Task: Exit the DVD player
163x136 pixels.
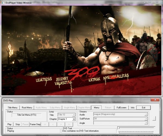Action: click(x=143, y=108)
